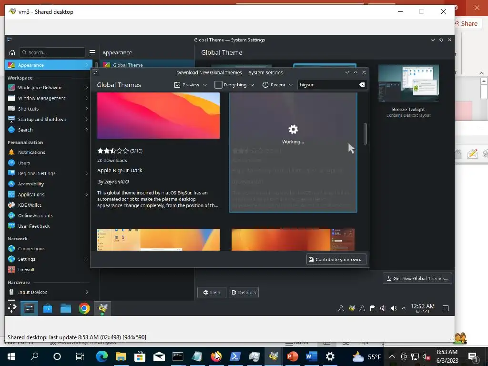488x366 pixels.
Task: Launch Chrome from the KDE taskbar
Action: (84, 308)
